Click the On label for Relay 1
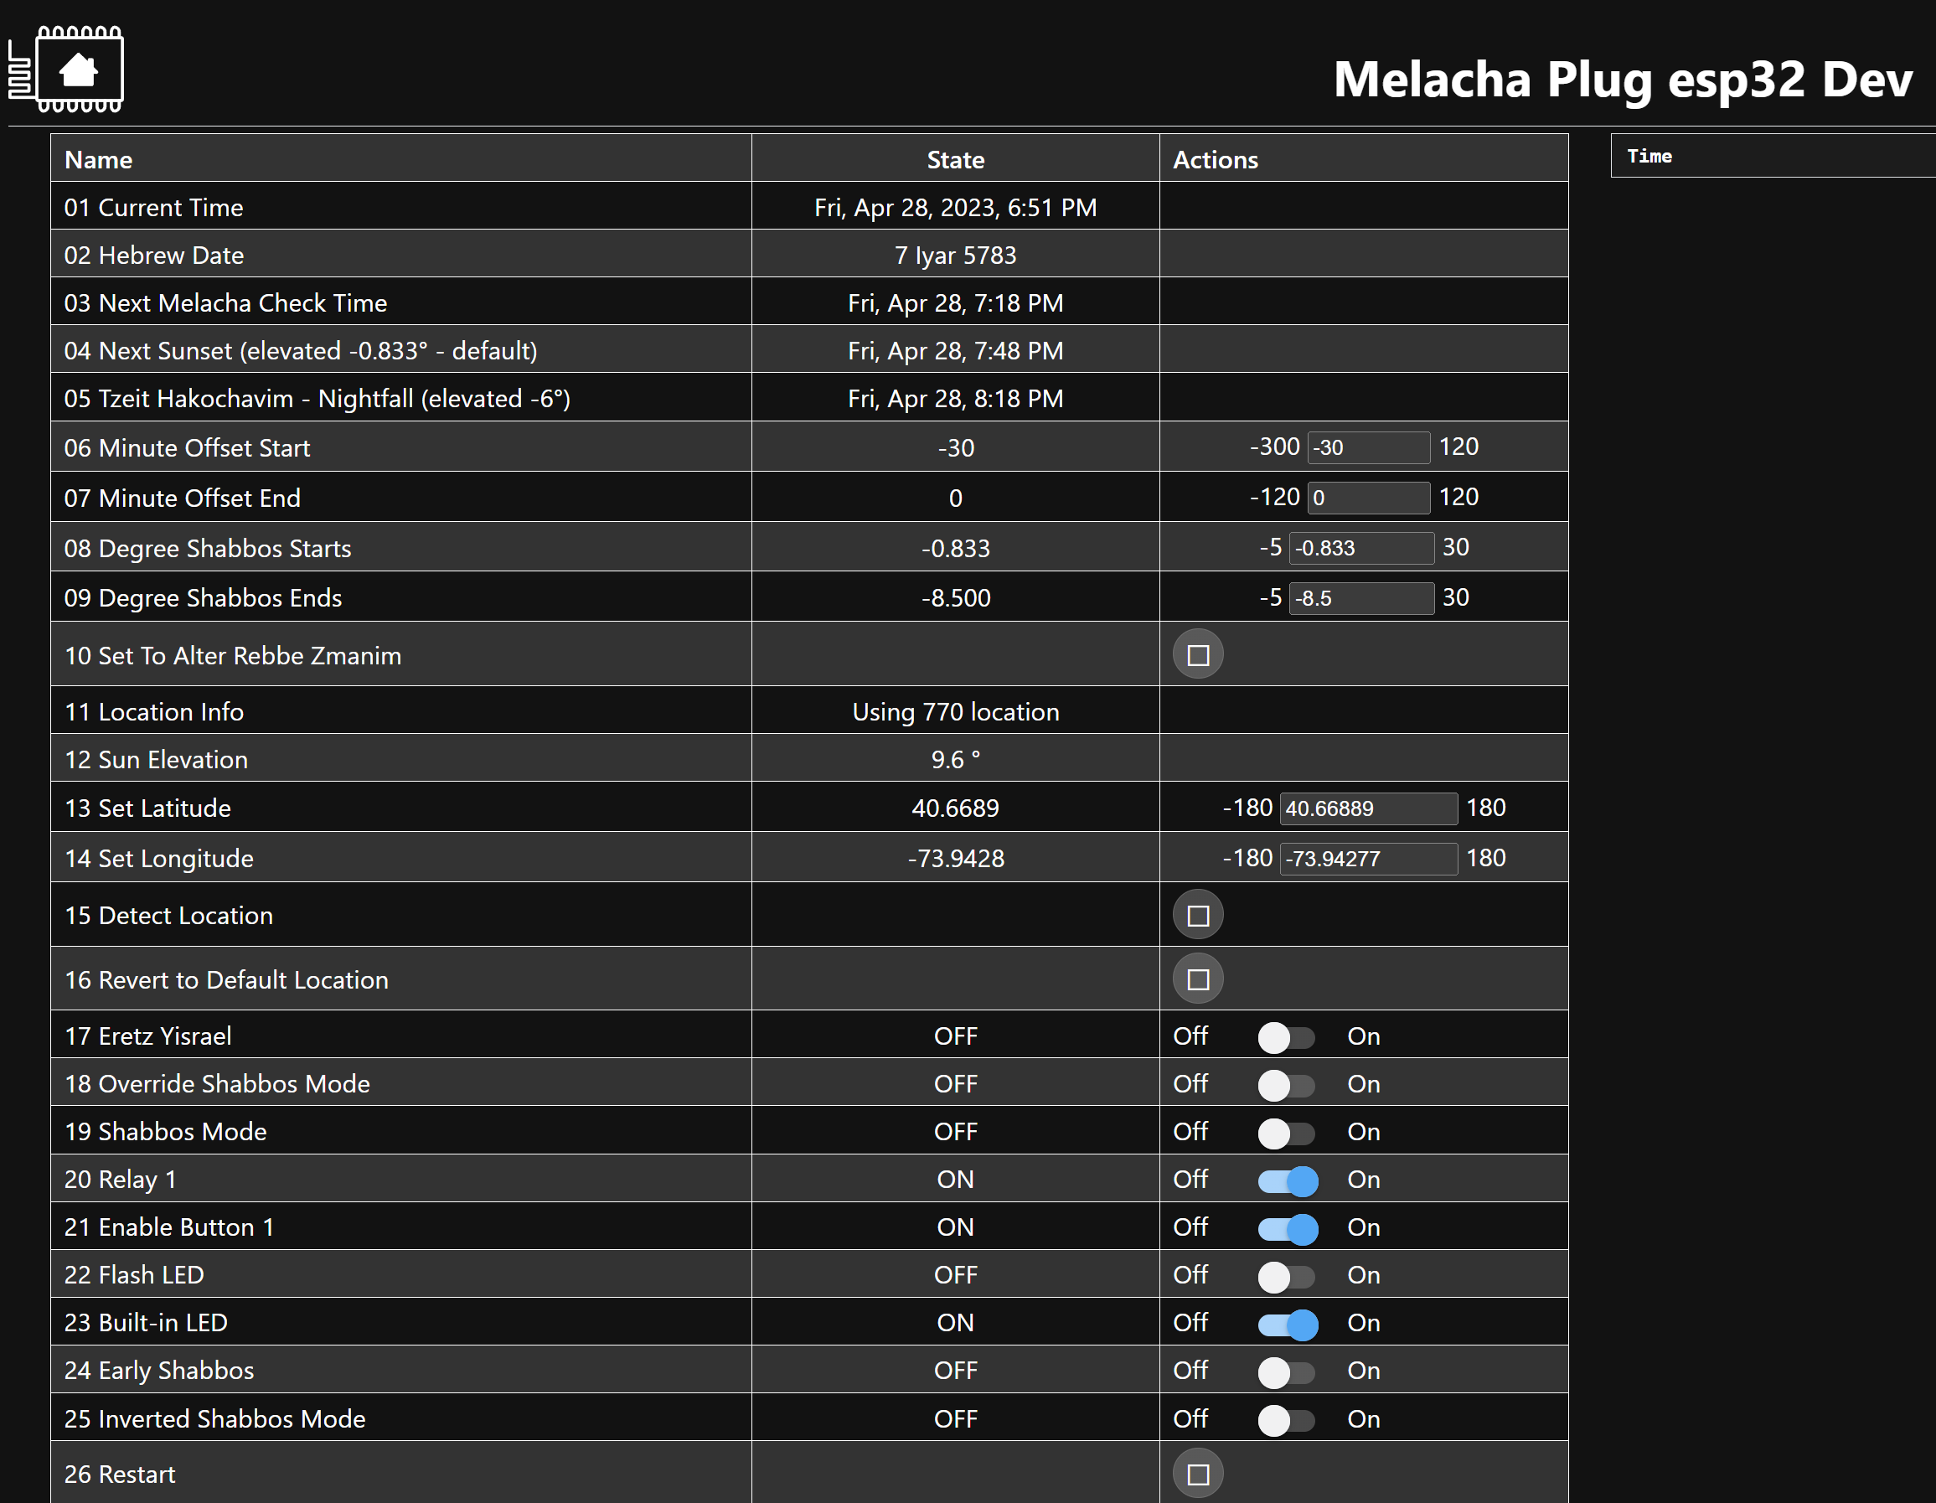The image size is (1936, 1503). (1363, 1180)
